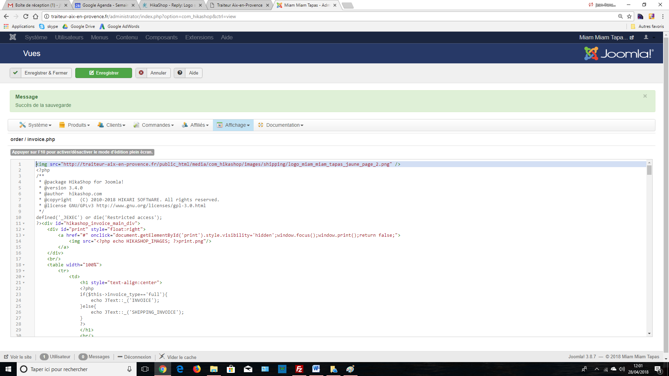Open the Extensions top menu
The image size is (669, 376).
[199, 37]
